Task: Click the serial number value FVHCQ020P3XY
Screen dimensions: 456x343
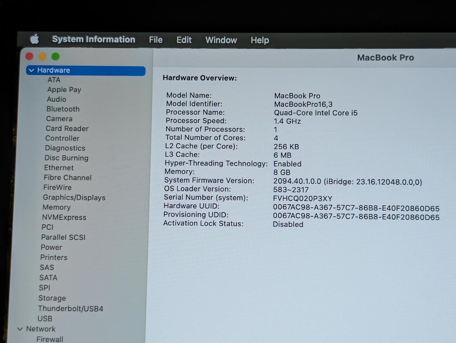Action: click(x=302, y=199)
